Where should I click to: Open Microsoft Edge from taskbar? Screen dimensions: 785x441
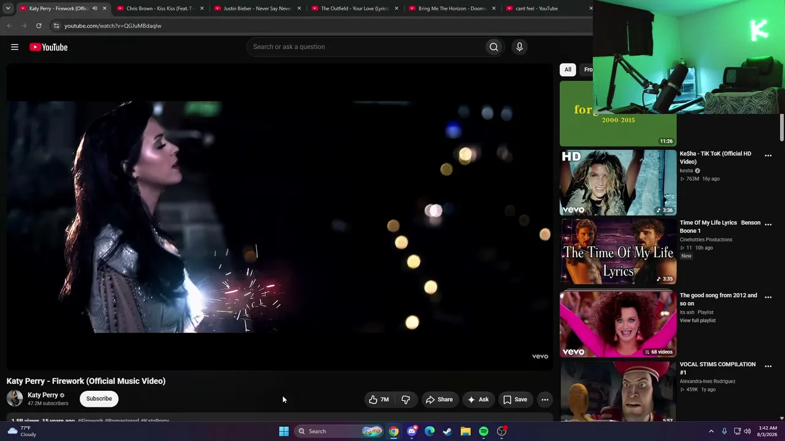[429, 431]
